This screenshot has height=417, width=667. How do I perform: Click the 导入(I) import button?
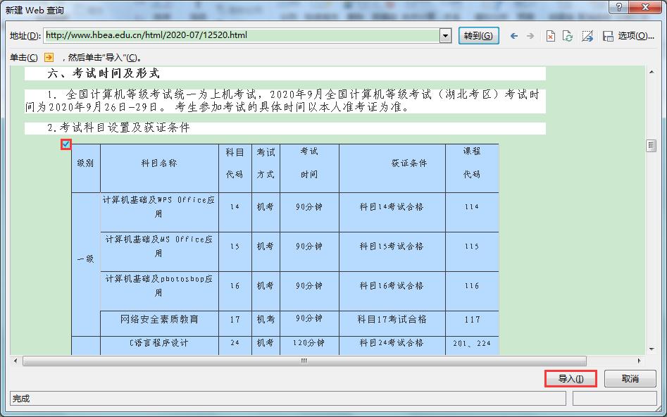571,378
